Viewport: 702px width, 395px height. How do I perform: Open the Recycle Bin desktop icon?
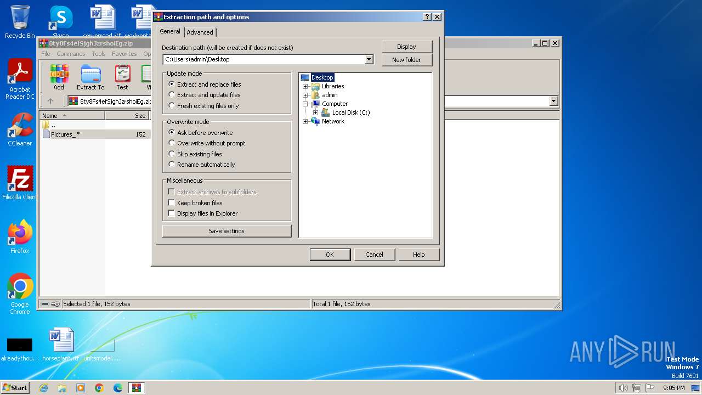(20, 22)
